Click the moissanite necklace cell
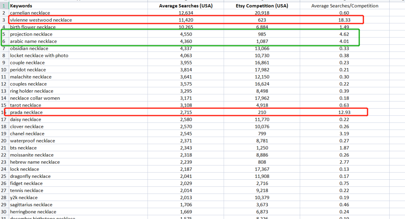Viewport: 405px width, 219px height. pyautogui.click(x=78, y=155)
